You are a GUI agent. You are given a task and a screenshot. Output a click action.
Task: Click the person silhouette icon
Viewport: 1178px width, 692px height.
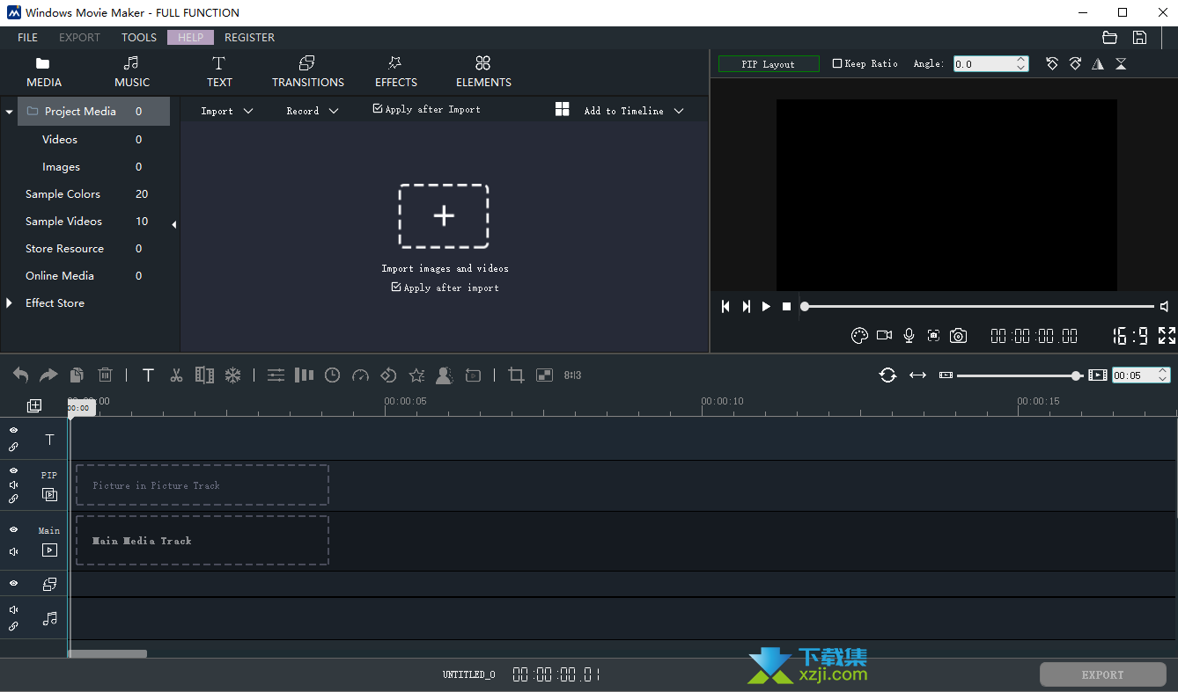445,375
